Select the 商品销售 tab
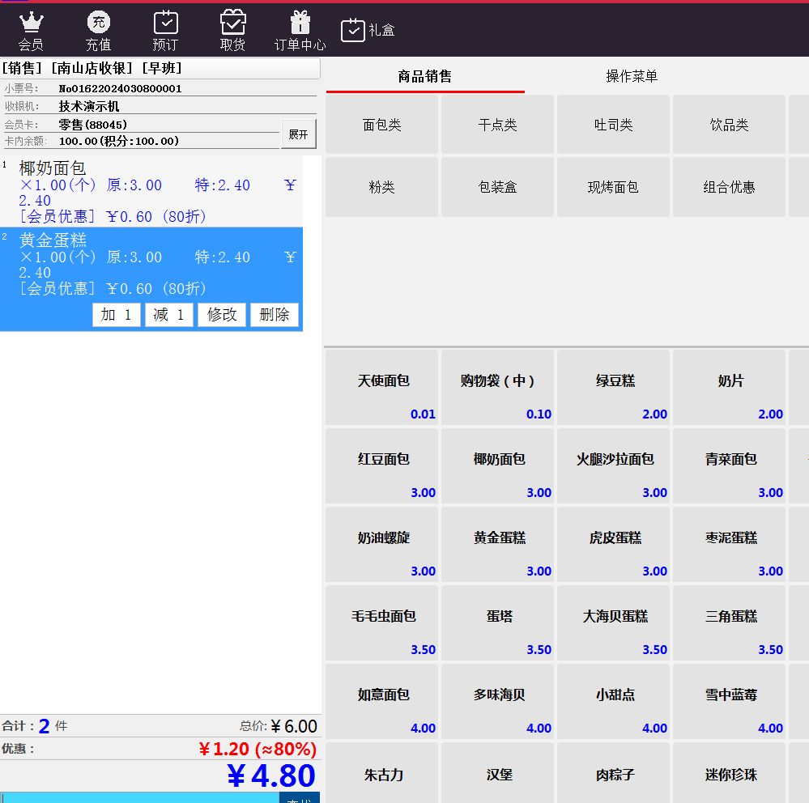The image size is (809, 803). (x=424, y=77)
